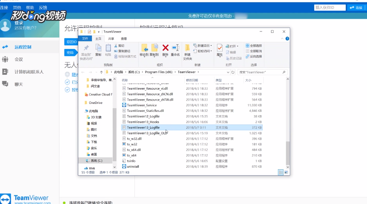The width and height of the screenshot is (367, 204).
Task: Click the Explorer help question mark
Action: pos(287,39)
